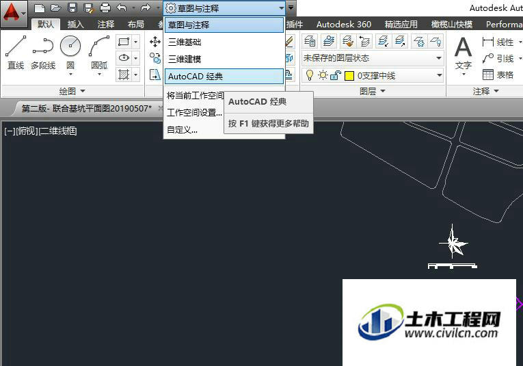Viewport: 523px width, 366px height.
Task: Click the Copy tool icon
Action: [x=155, y=58]
